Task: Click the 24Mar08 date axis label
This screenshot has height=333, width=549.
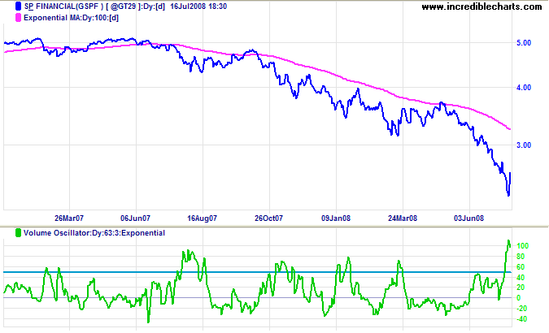Action: coord(403,218)
